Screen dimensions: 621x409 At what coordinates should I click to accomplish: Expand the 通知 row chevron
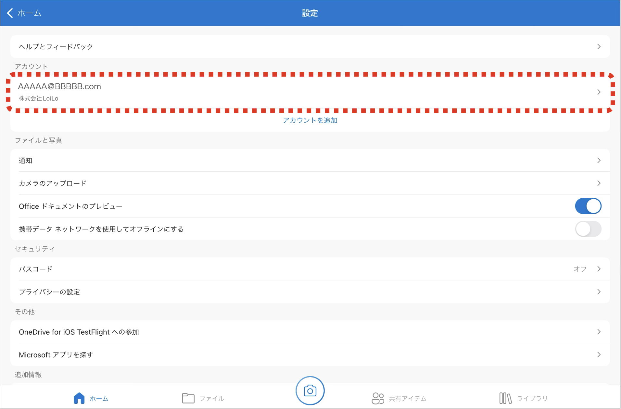click(x=599, y=160)
